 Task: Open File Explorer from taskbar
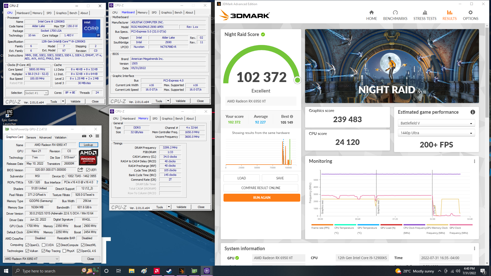pyautogui.click(x=131, y=271)
